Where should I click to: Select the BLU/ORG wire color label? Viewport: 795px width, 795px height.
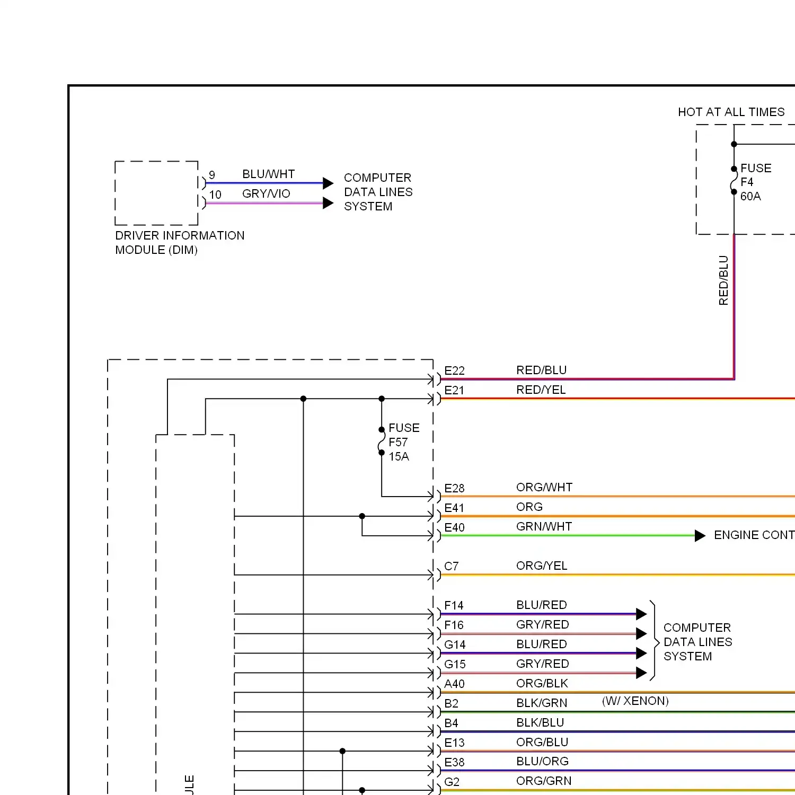pyautogui.click(x=542, y=761)
